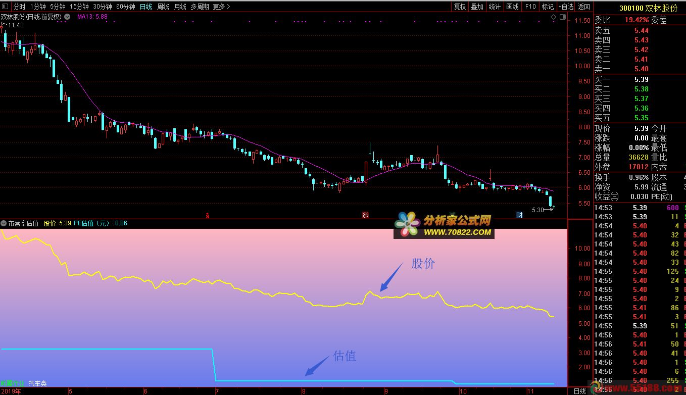686x395 pixels.
Task: Click the 5.30 low price label
Action: [538, 210]
